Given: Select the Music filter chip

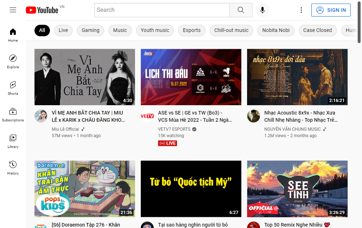Looking at the screenshot, I should pyautogui.click(x=120, y=30).
